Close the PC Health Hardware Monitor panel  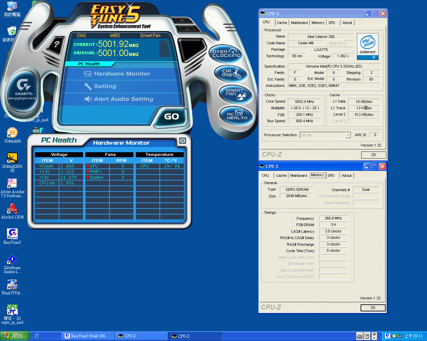click(182, 141)
